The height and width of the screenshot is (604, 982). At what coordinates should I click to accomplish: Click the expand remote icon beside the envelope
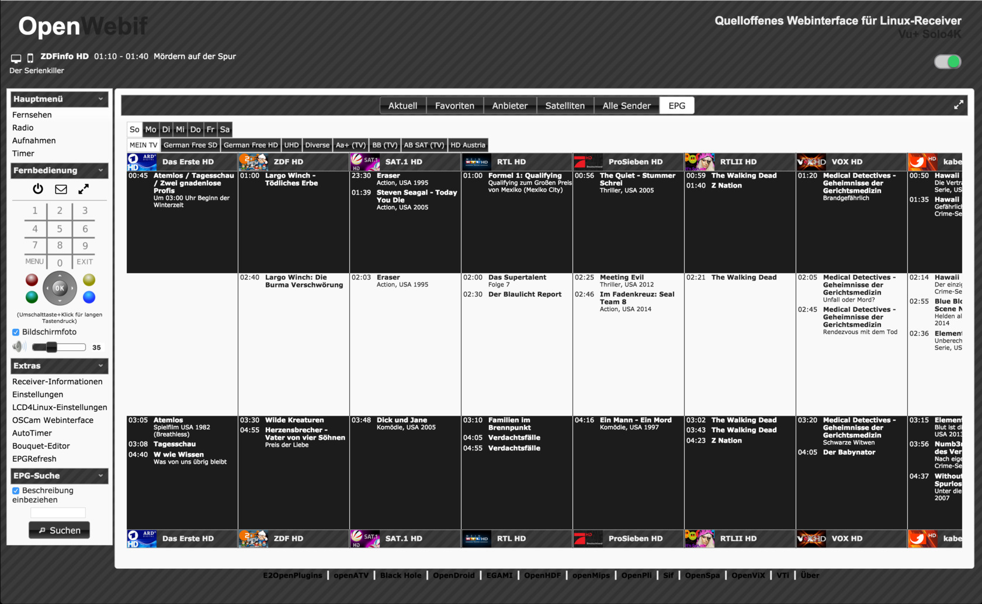pos(84,189)
